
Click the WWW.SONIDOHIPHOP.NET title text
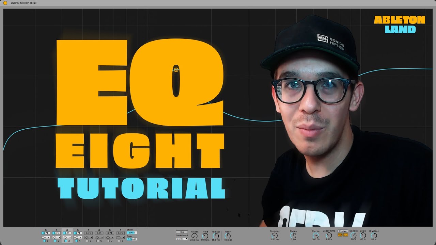click(25, 3)
